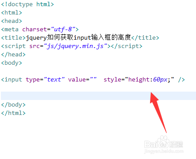This screenshot has height=159, width=196.
Task: Click the style attribute name
Action: [112, 80]
